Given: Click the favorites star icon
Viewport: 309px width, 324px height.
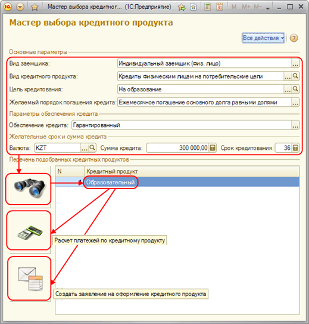Looking at the screenshot, I should click(x=35, y=7).
